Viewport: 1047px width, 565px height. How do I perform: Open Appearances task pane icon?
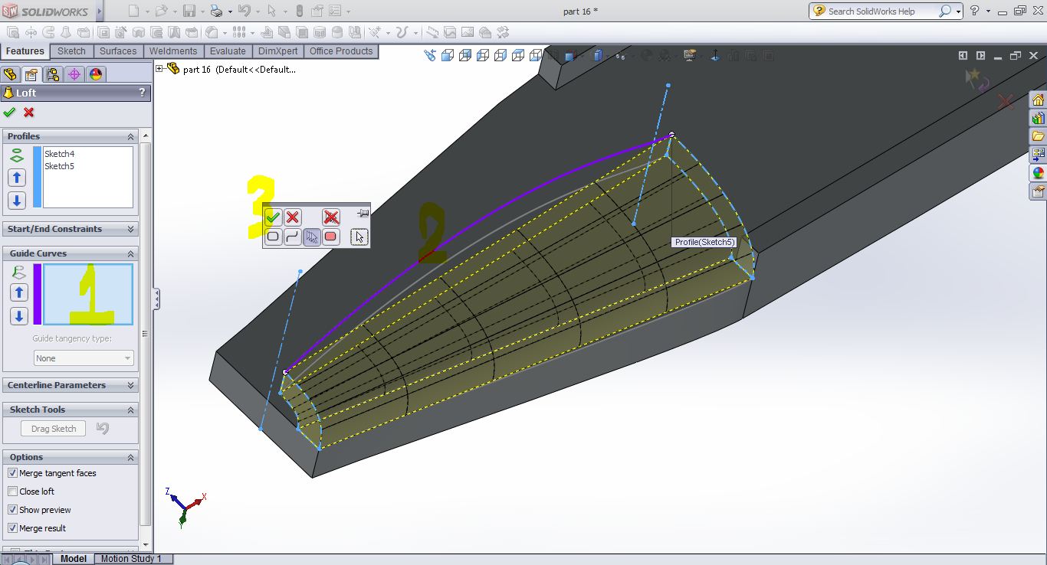(1039, 172)
